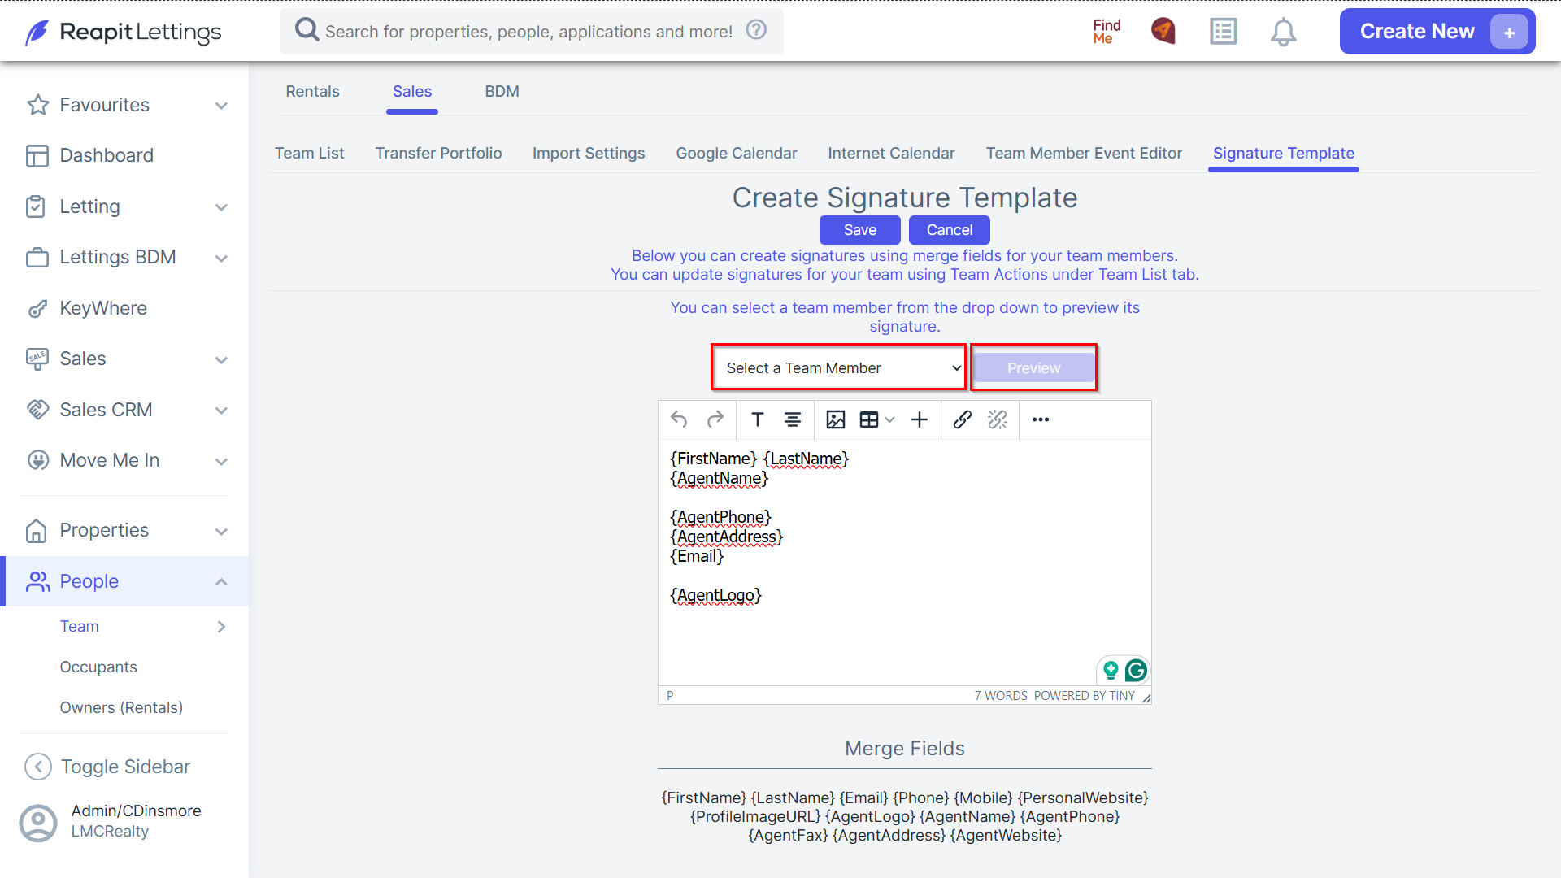
Task: Open the Team List tab
Action: click(x=309, y=153)
